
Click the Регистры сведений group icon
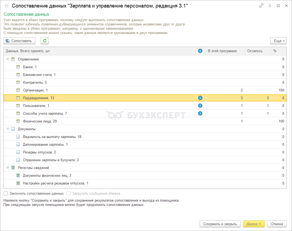pyautogui.click(x=13, y=168)
